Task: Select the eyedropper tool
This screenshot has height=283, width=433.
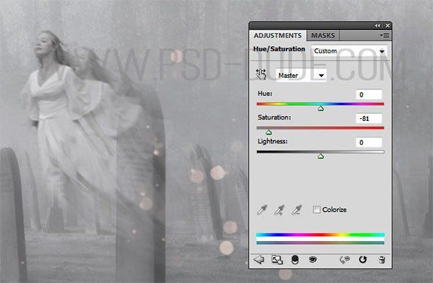Action: 262,210
